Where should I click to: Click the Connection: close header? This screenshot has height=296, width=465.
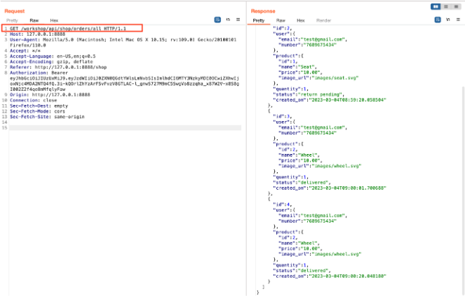[33, 100]
